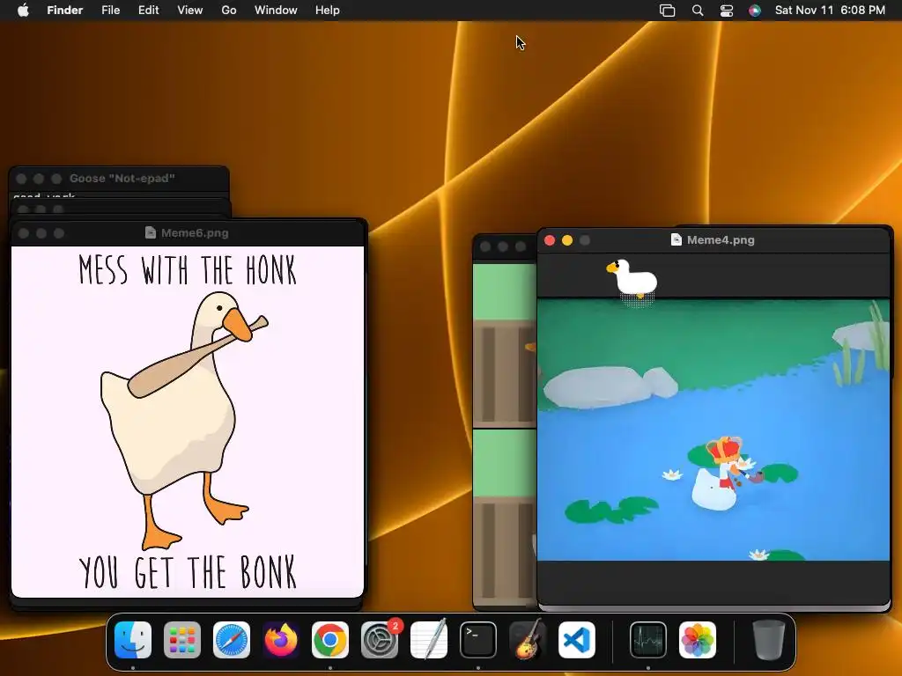902x676 pixels.
Task: Open Terminal from the Dock
Action: tap(478, 640)
